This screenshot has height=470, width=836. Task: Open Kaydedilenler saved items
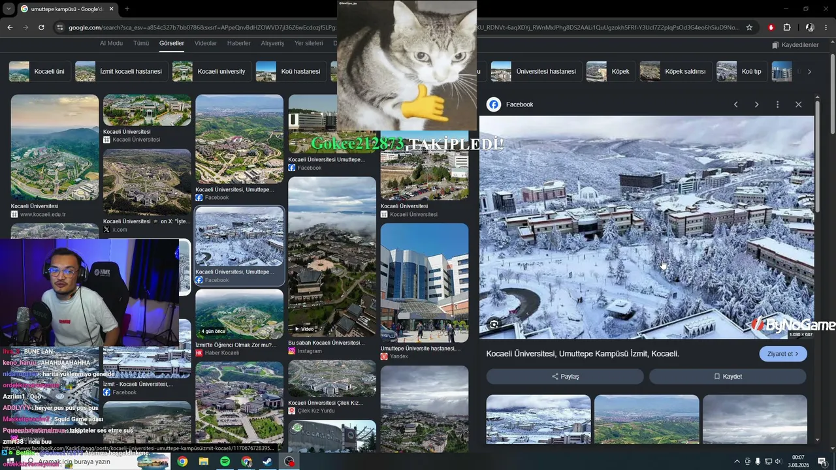pyautogui.click(x=795, y=45)
